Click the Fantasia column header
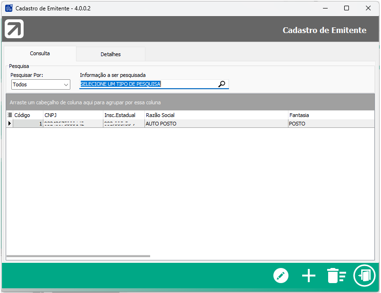The height and width of the screenshot is (293, 381). tap(330, 115)
